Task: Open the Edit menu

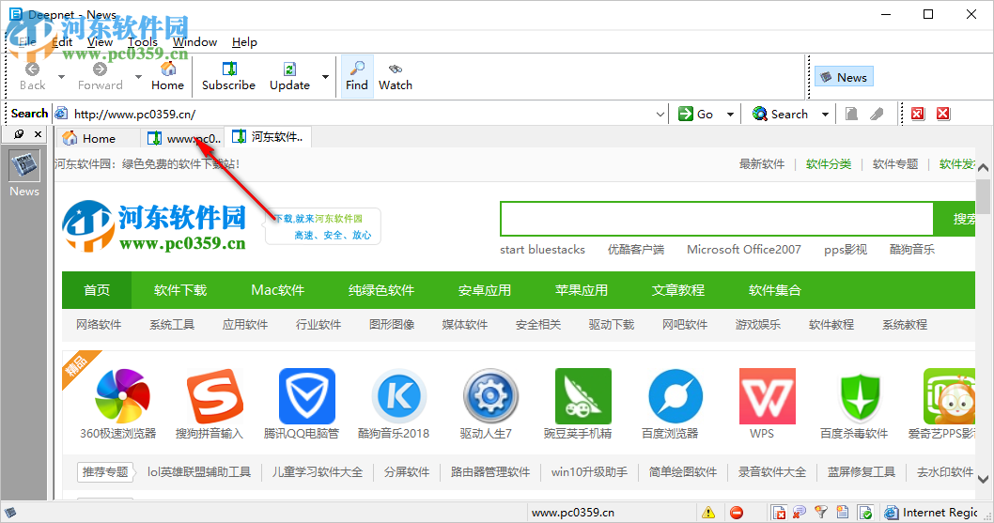Action: tap(62, 42)
